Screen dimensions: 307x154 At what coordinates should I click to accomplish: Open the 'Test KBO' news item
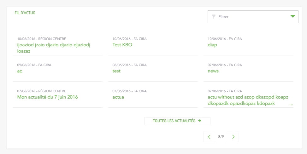coord(122,45)
